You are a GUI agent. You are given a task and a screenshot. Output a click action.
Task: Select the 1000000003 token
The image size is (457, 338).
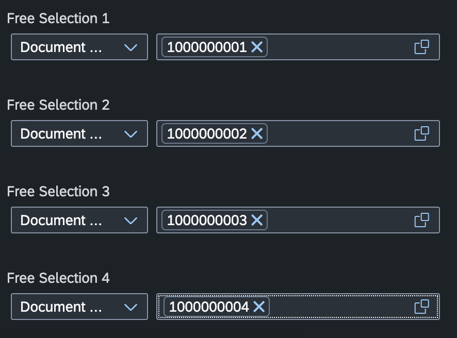click(x=207, y=220)
